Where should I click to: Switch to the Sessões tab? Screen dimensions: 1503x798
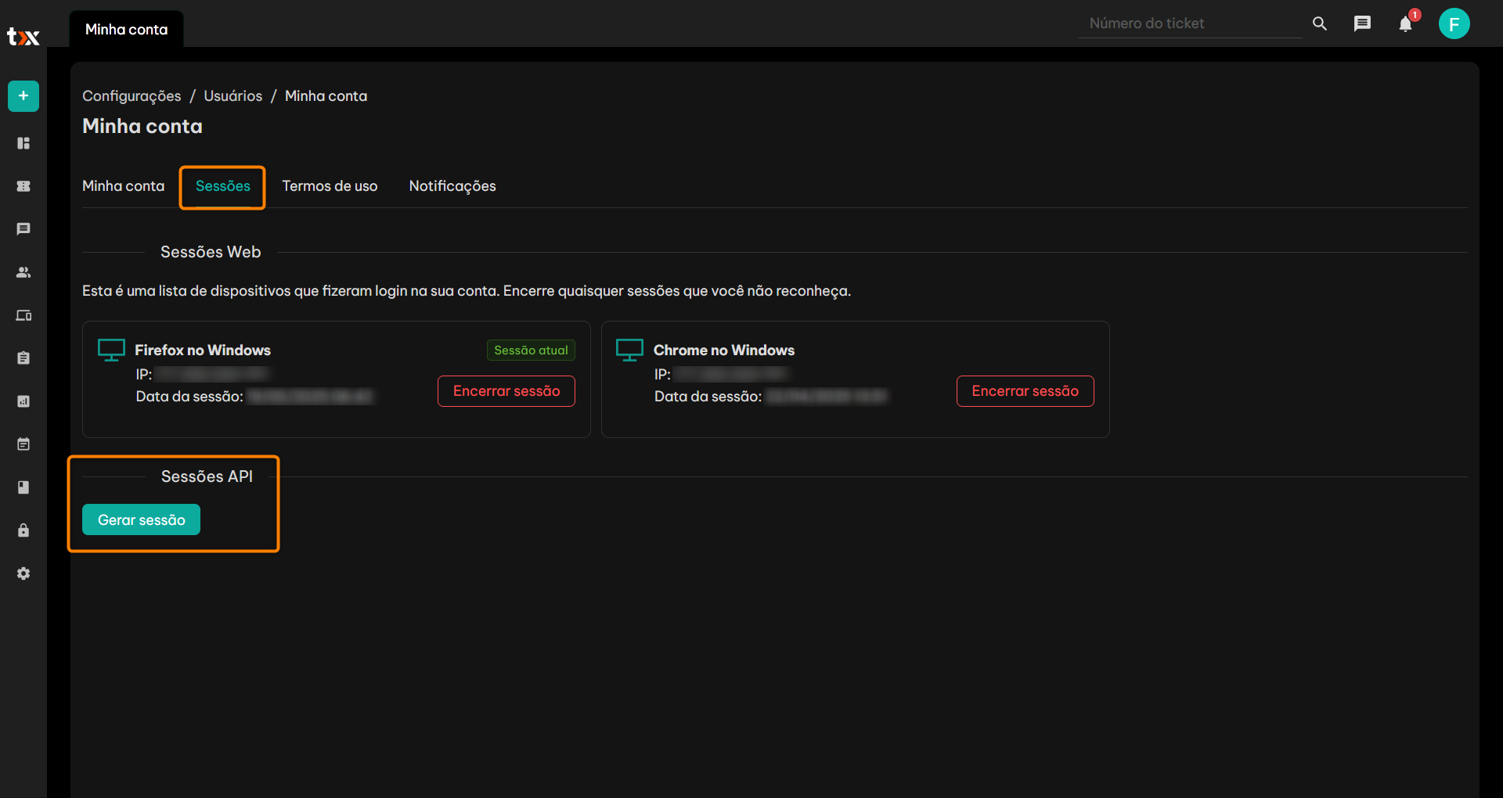click(x=223, y=186)
